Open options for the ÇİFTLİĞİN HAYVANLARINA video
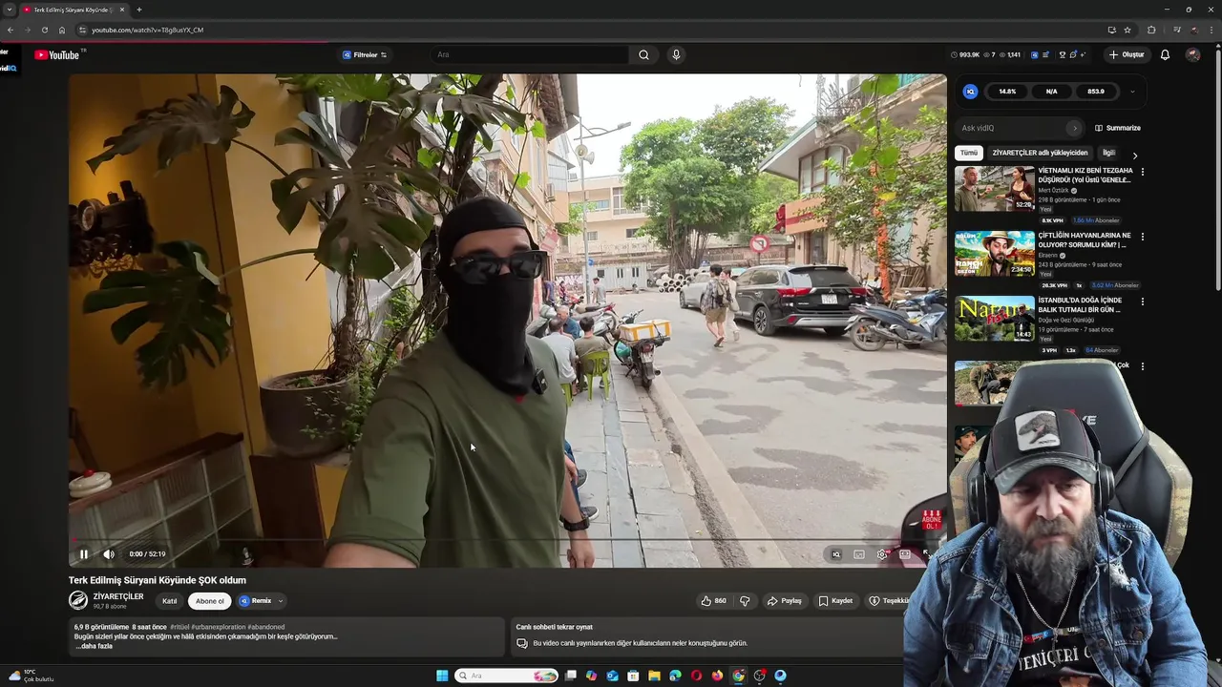1222x687 pixels. click(1143, 237)
